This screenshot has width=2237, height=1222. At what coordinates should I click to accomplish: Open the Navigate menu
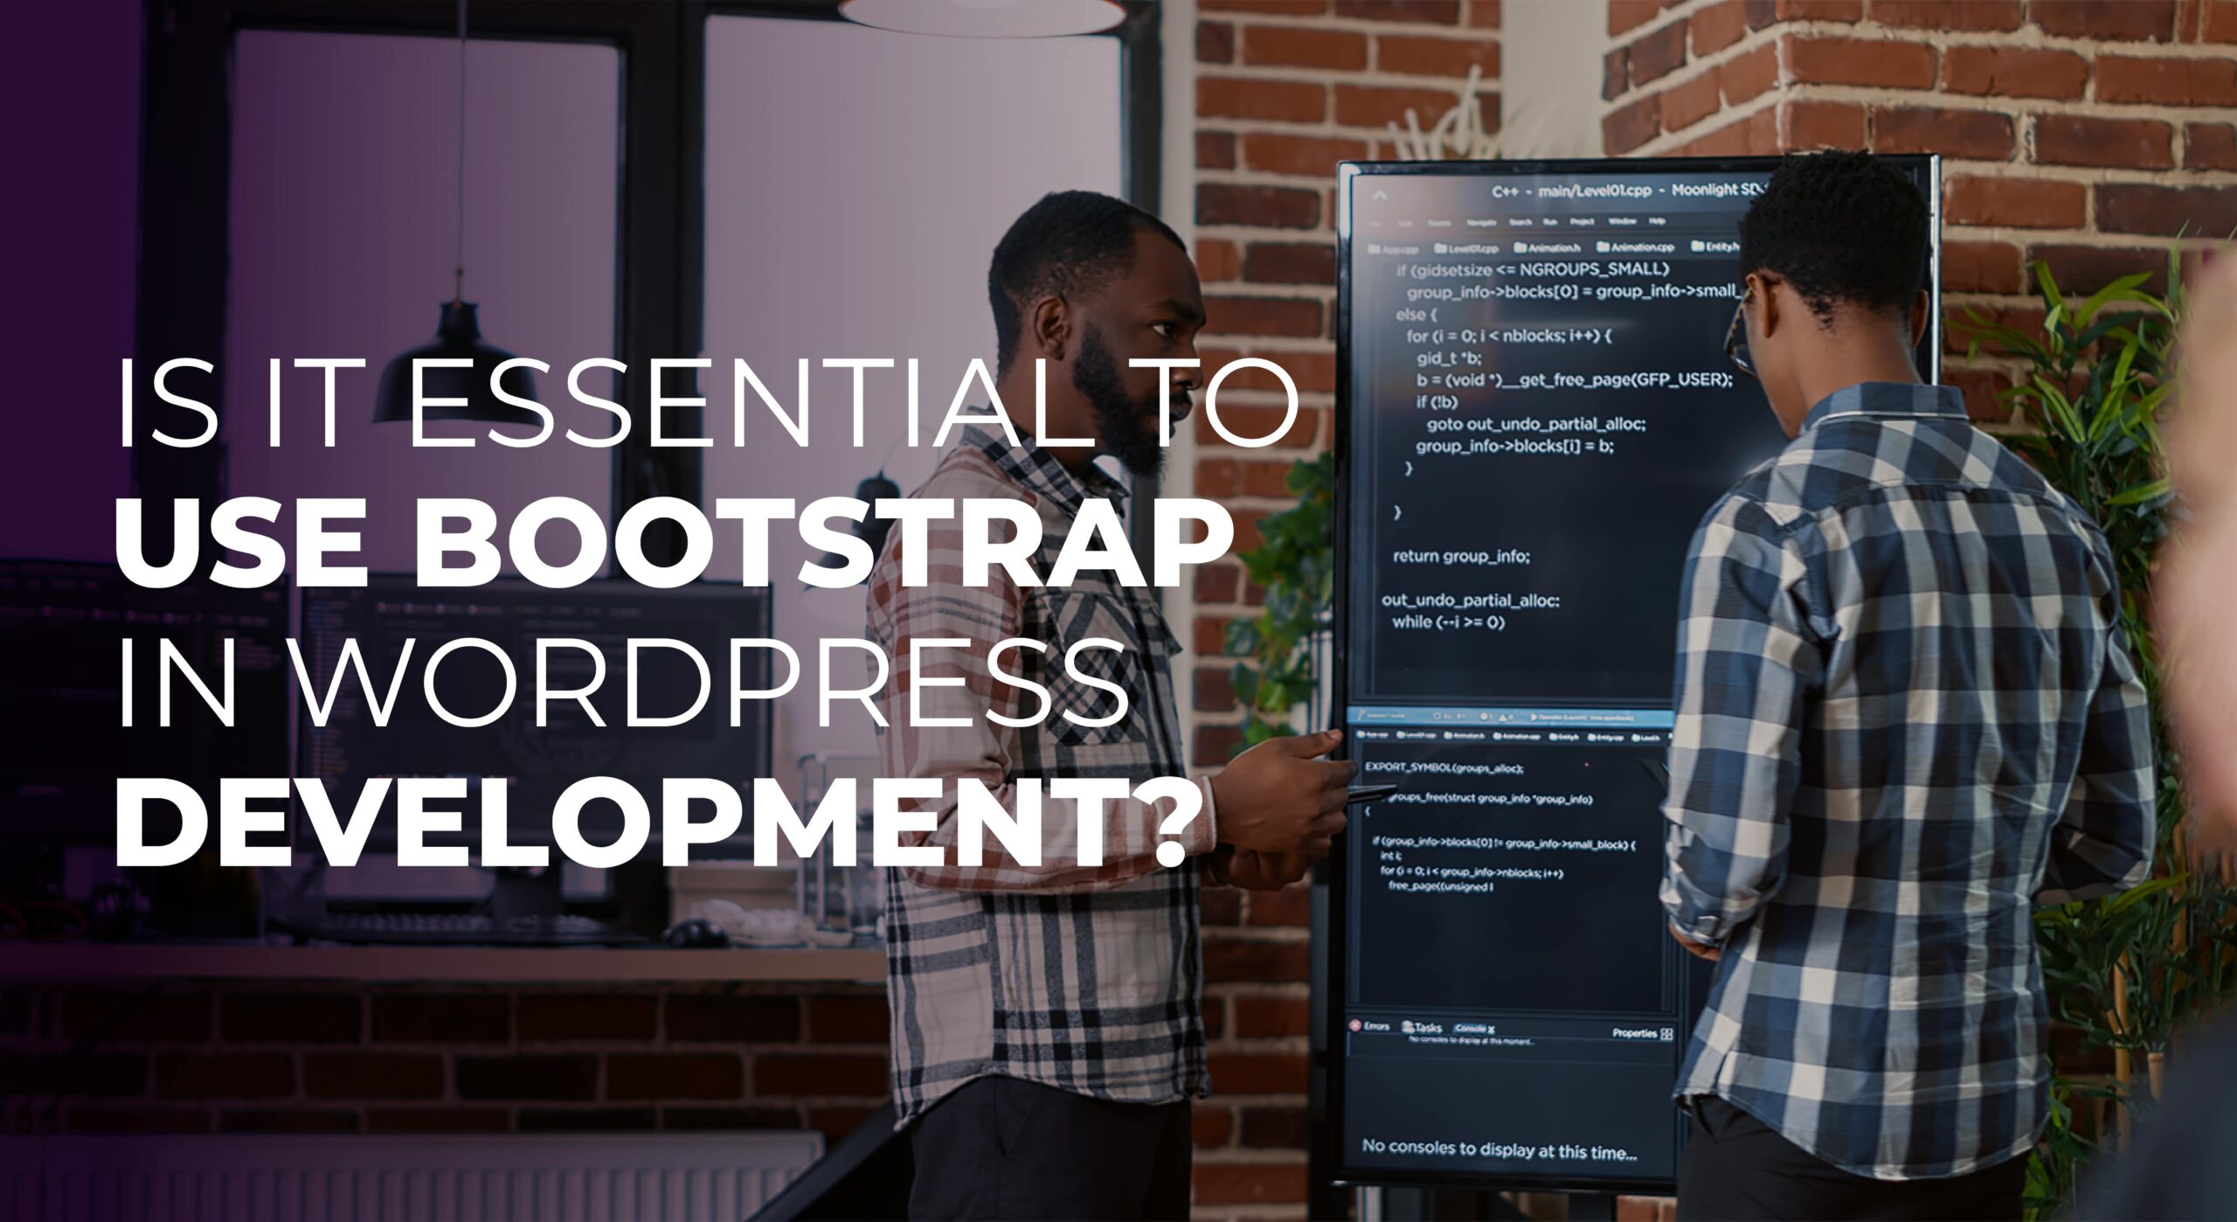[x=1480, y=222]
